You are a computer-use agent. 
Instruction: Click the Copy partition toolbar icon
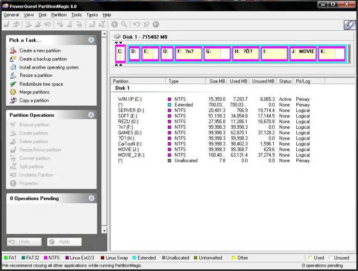(16, 24)
